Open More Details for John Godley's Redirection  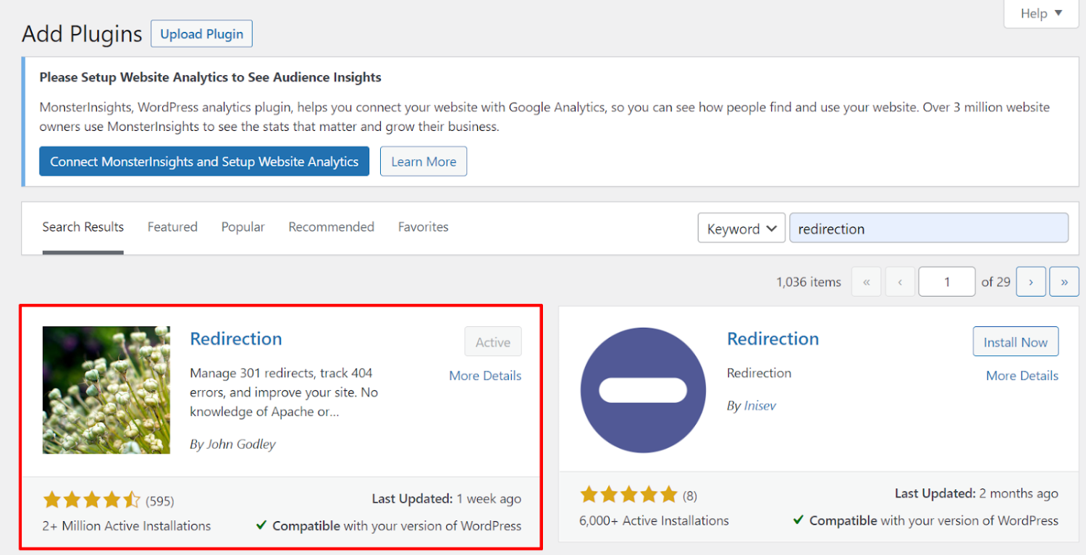[485, 376]
